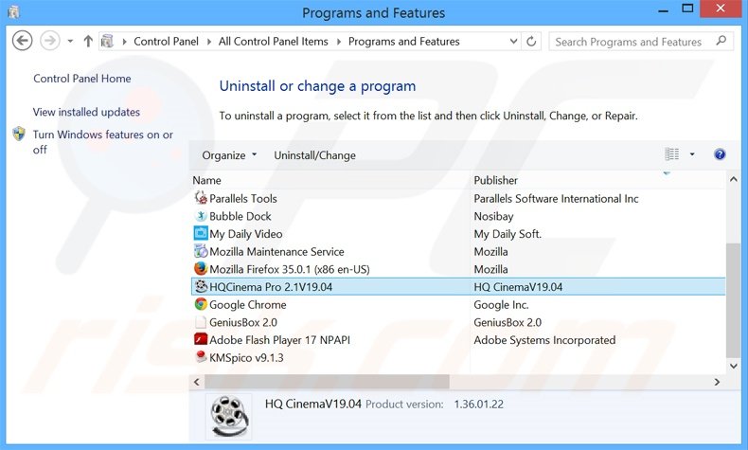This screenshot has width=748, height=450.
Task: Select My Daily Video icon
Action: point(201,233)
